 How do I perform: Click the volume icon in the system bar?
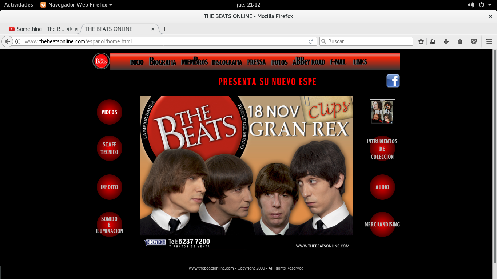pos(471,5)
